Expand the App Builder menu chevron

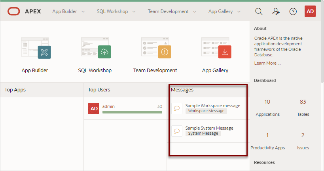coord(83,12)
